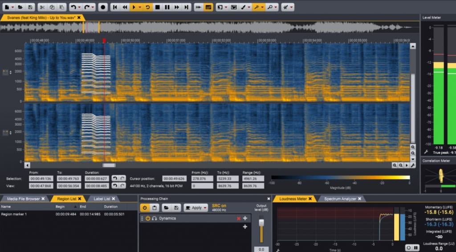Viewport: 456px width, 252px height.
Task: Click the Output level fader handle
Action: tap(261, 223)
